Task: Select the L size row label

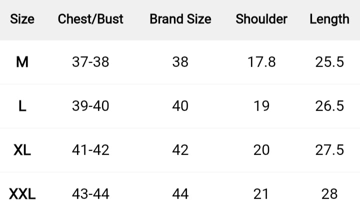Action: point(22,106)
